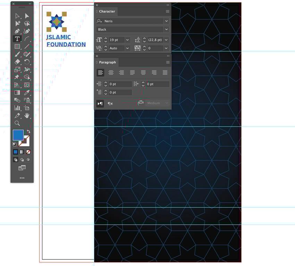
Task: Select the Zoom magnifier tool
Action: click(17, 123)
